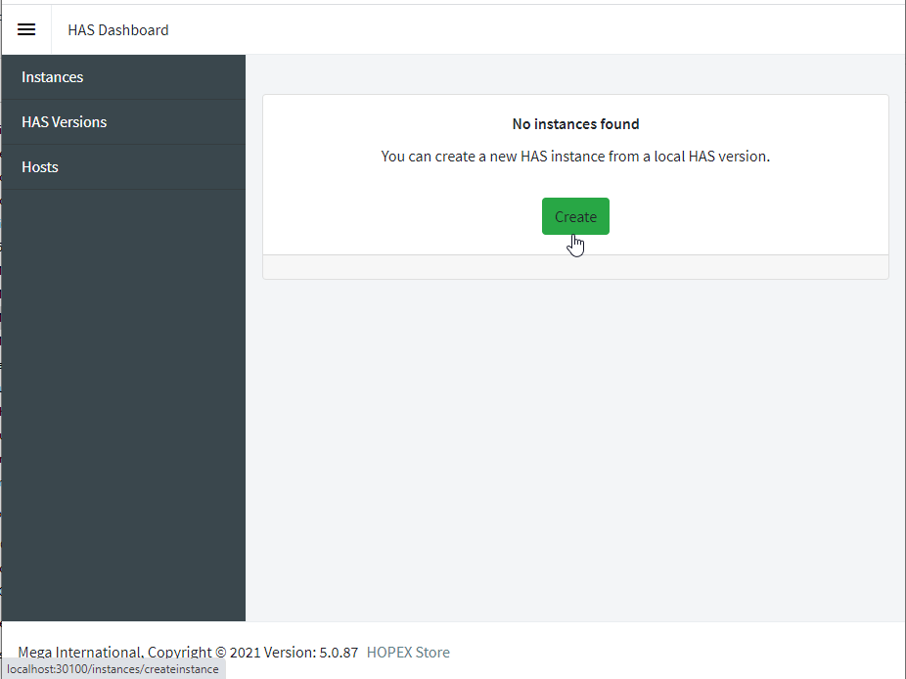Click the 'No instances found' heading
Image resolution: width=906 pixels, height=679 pixels.
(575, 124)
